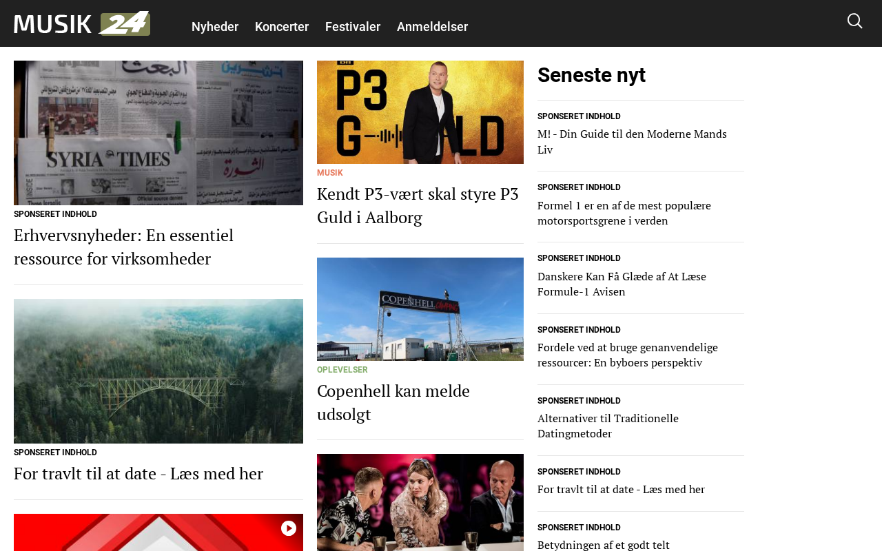The height and width of the screenshot is (551, 882).
Task: Open 'Alternativer til Traditionelle Datingmetoder' link
Action: tap(608, 426)
